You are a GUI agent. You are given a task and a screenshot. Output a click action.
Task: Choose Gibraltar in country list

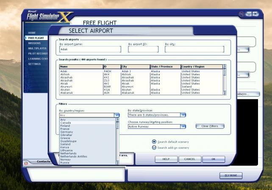point(88,135)
